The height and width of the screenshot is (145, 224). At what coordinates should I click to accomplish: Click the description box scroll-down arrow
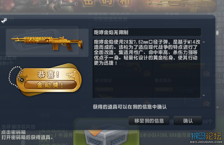tap(204, 95)
